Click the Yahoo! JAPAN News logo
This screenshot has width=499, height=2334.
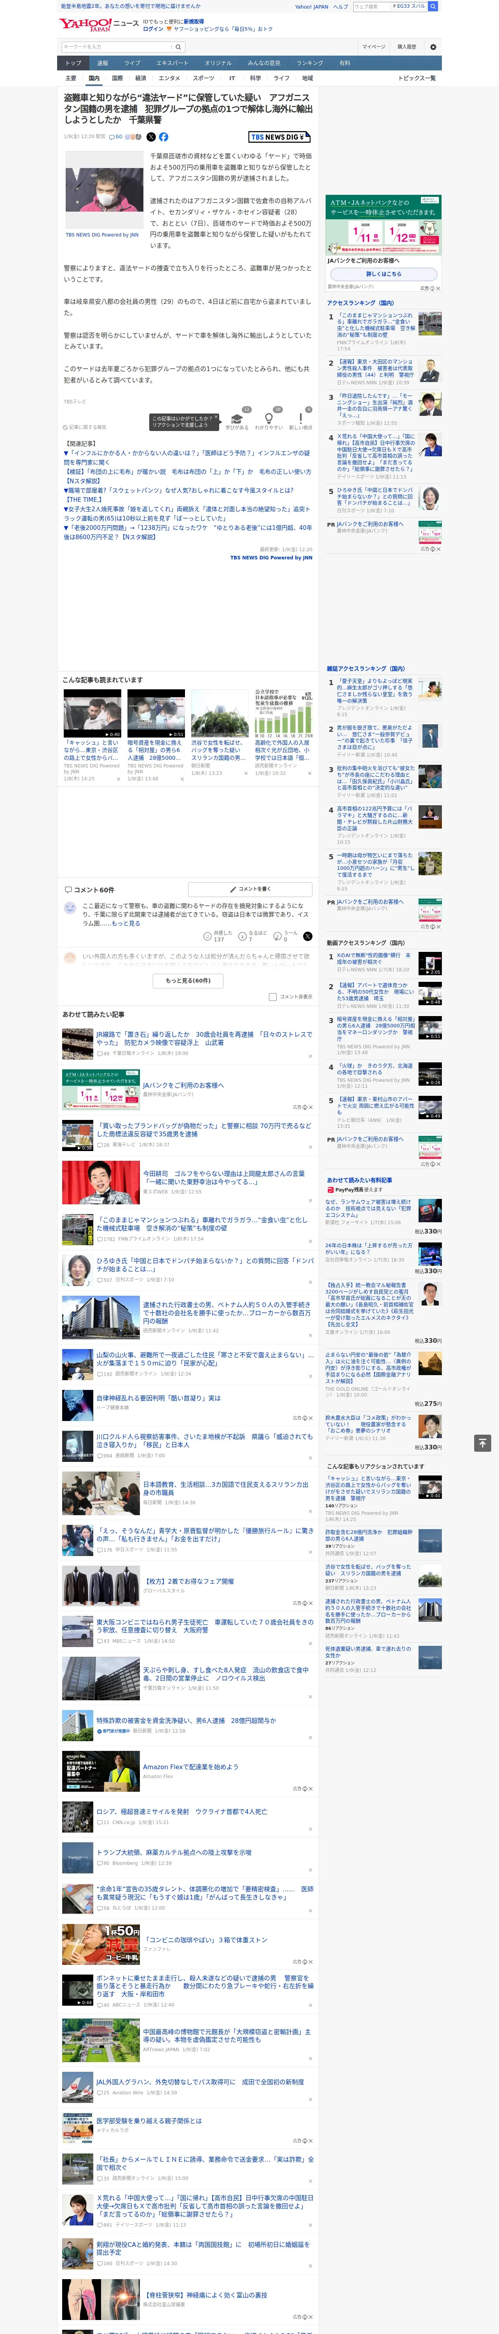(x=99, y=25)
